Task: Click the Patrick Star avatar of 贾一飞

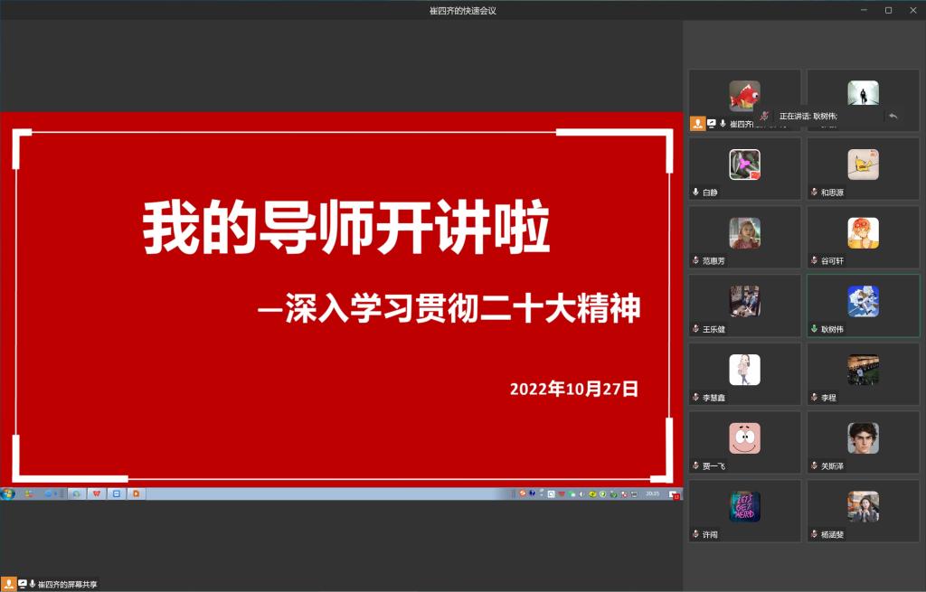Action: (744, 437)
